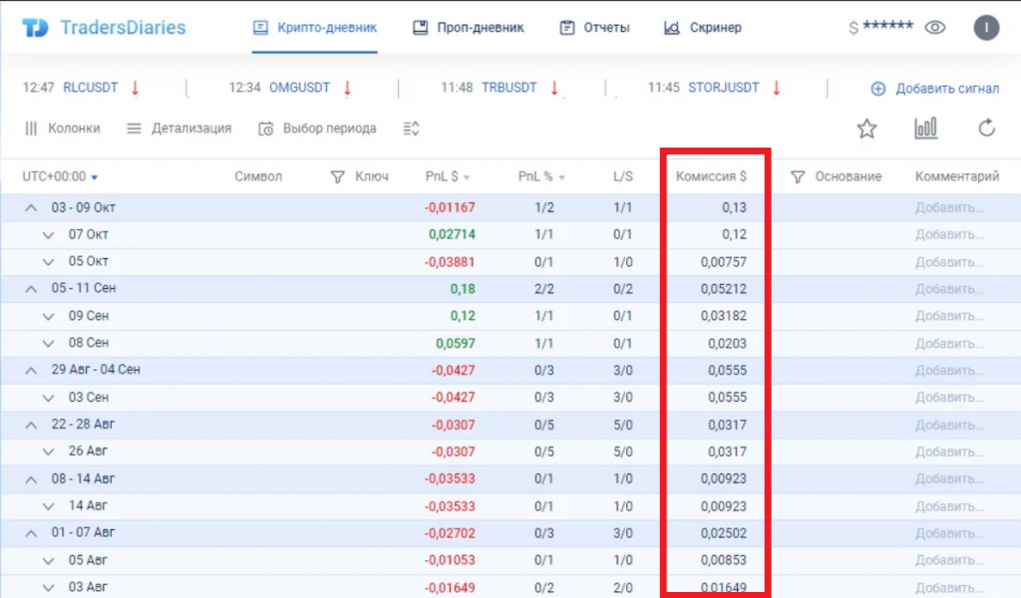Select commission value 0,00757
This screenshot has height=598, width=1021.
(724, 261)
